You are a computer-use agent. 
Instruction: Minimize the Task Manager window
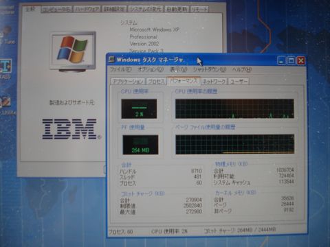[x=281, y=60]
